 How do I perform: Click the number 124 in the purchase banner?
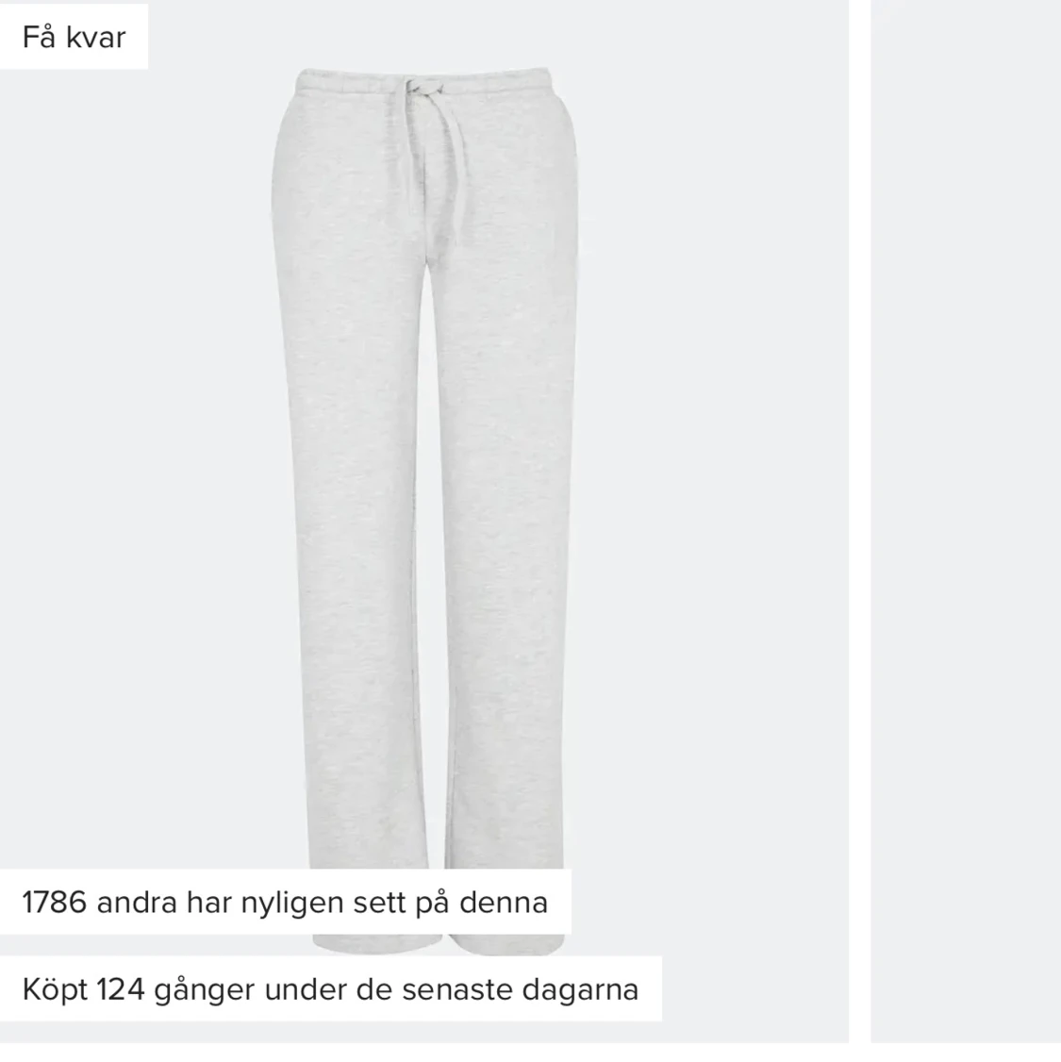tap(121, 989)
